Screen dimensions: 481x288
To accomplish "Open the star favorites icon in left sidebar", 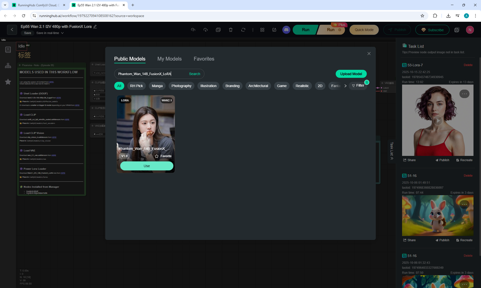I will click(8, 82).
